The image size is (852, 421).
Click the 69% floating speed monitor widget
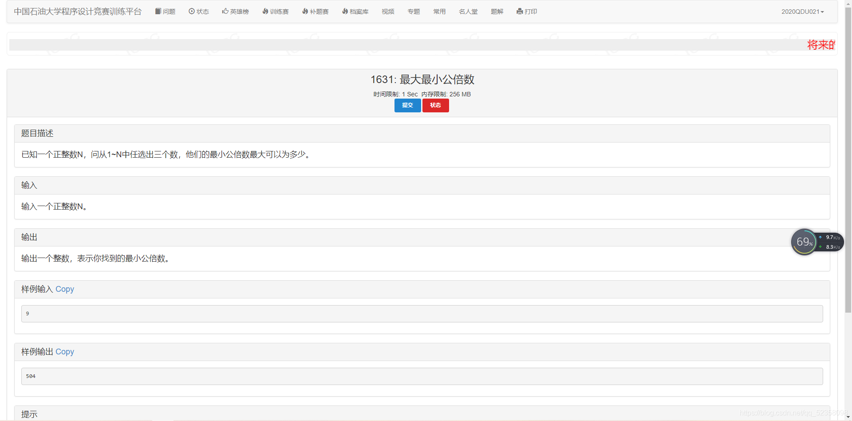click(x=816, y=242)
